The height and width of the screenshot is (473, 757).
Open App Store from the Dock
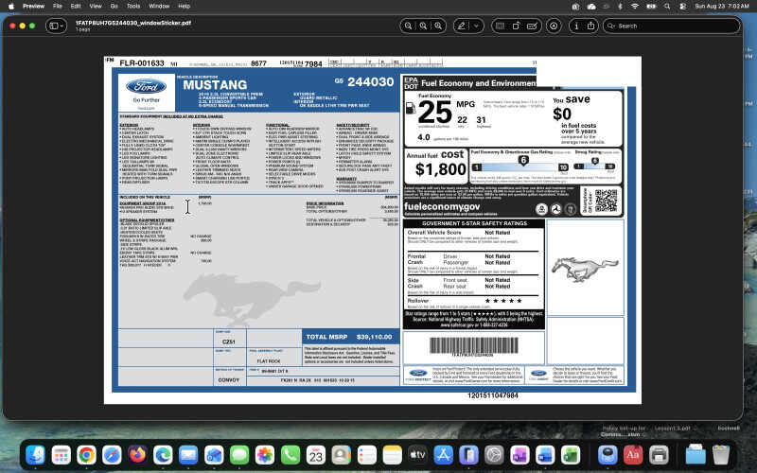coord(443,455)
